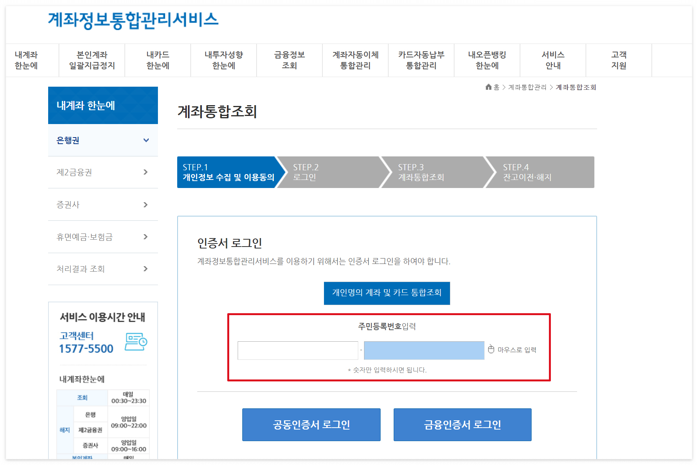Image resolution: width=698 pixels, height=465 pixels.
Task: Open the 고객지원 menu
Action: click(618, 60)
